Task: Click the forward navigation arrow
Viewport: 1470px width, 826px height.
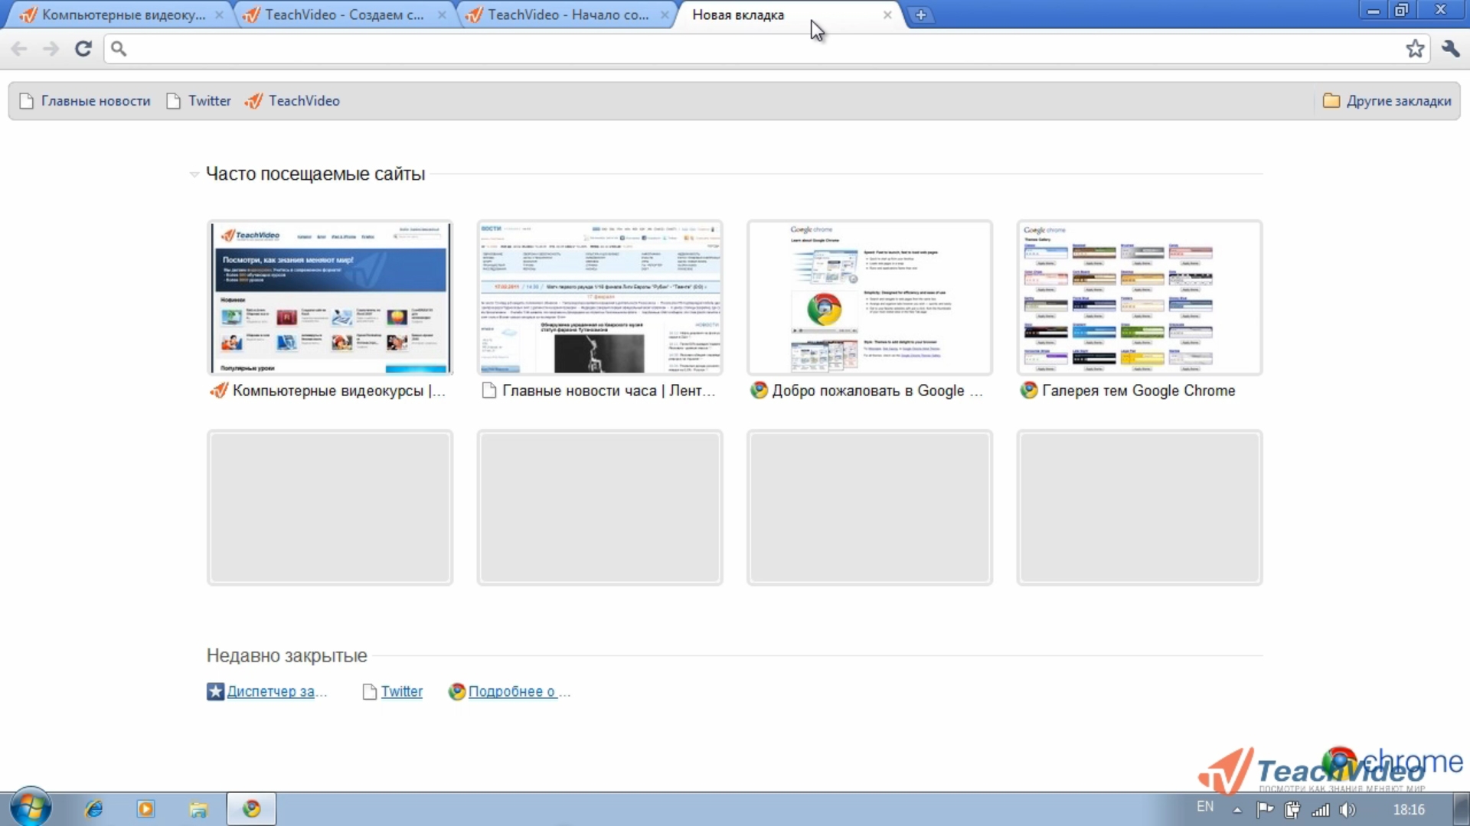Action: [51, 49]
